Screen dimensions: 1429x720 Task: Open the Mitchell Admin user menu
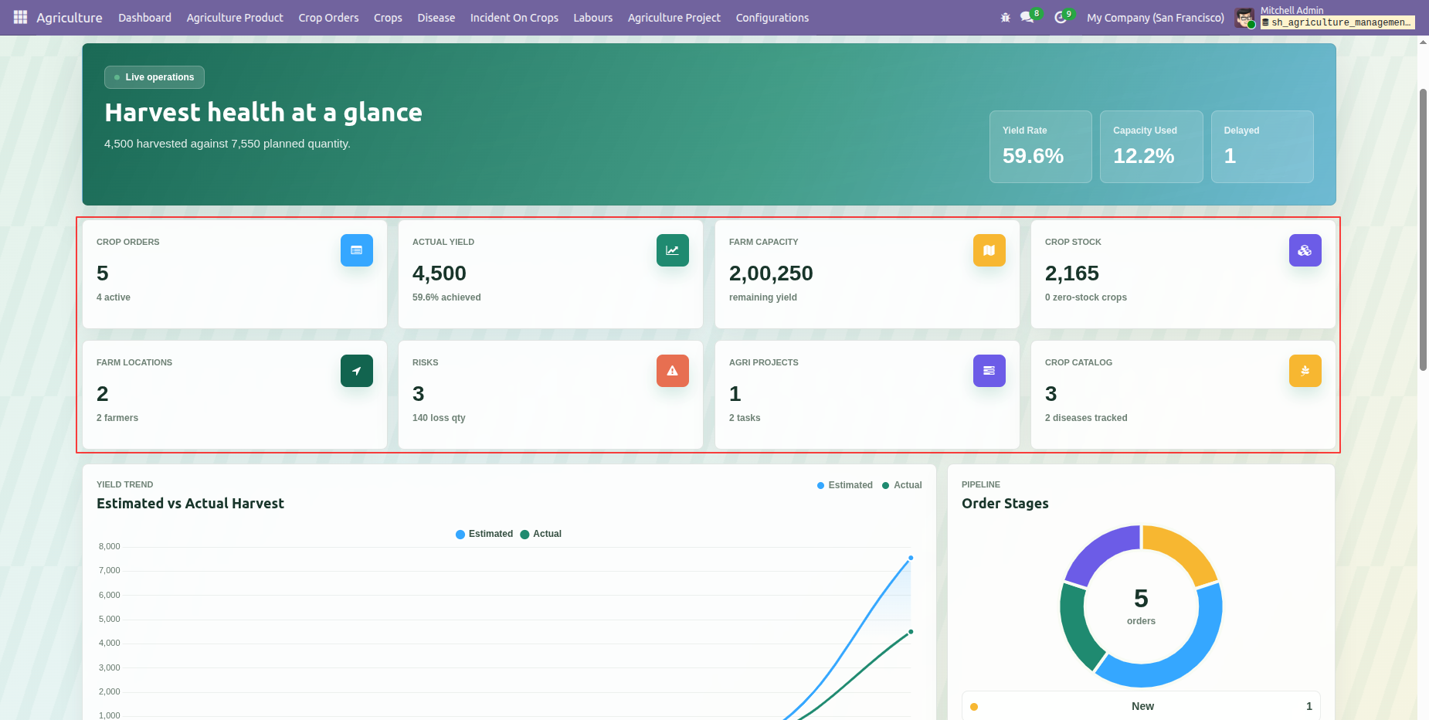pyautogui.click(x=1325, y=17)
